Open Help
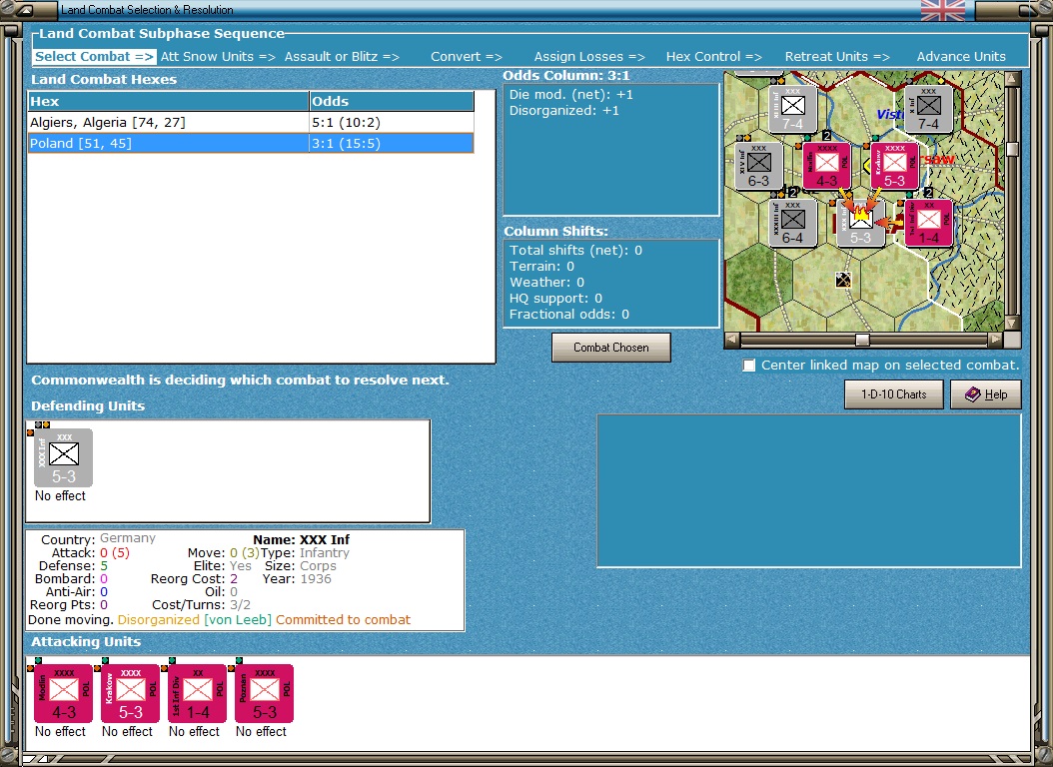Image resolution: width=1053 pixels, height=767 pixels. click(986, 394)
